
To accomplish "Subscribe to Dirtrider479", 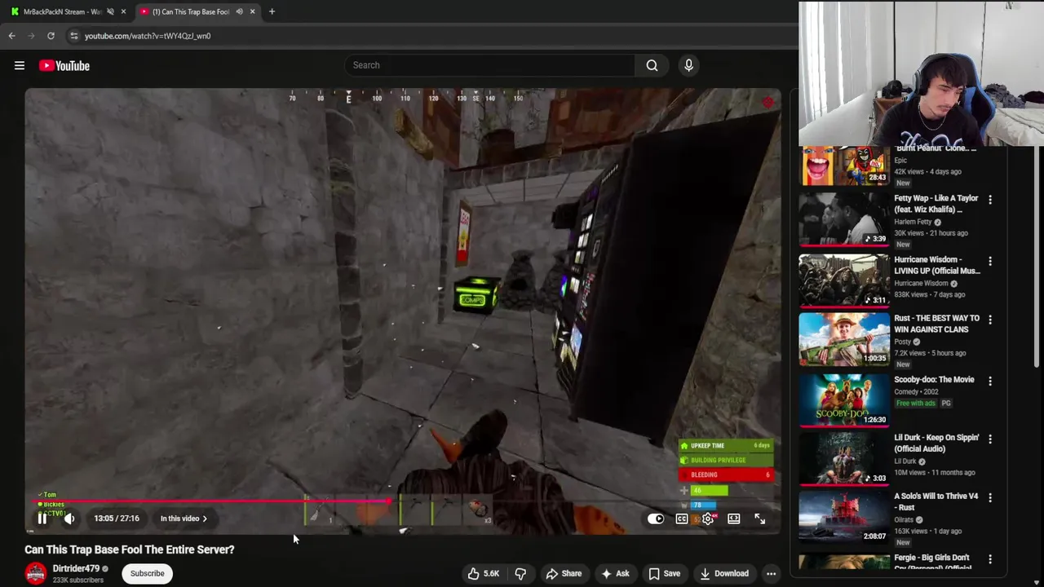I will coord(147,573).
